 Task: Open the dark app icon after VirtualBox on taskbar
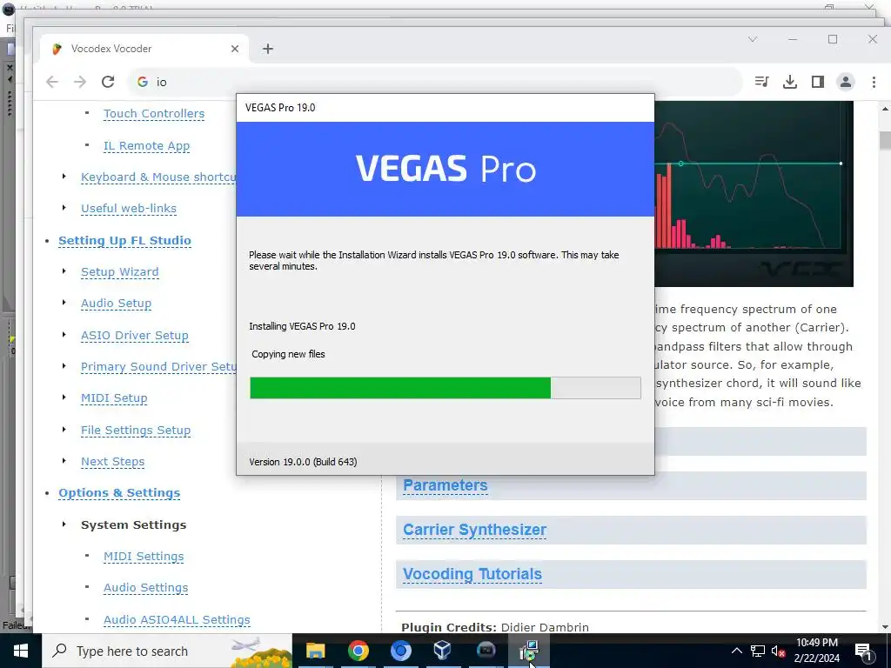486,651
